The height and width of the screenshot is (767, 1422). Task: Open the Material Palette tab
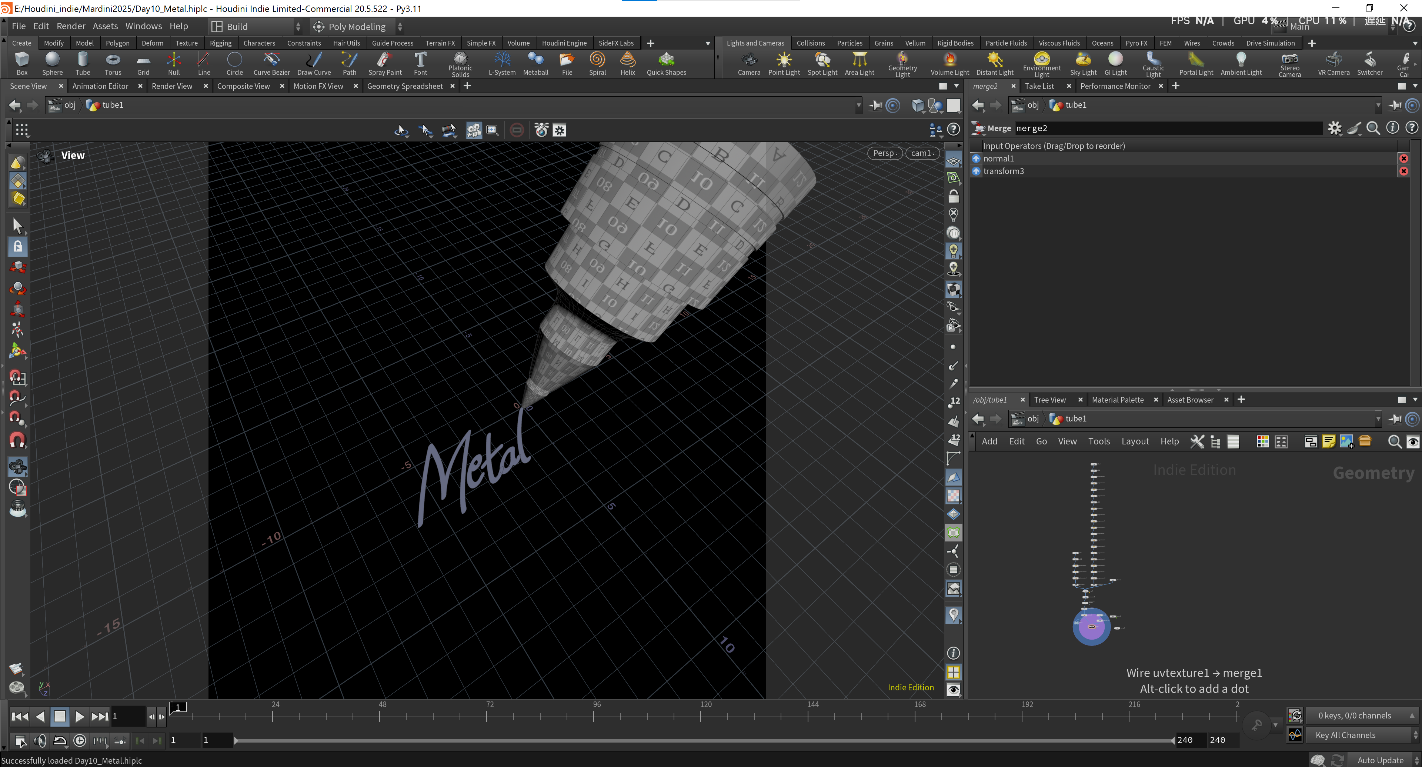(x=1117, y=400)
